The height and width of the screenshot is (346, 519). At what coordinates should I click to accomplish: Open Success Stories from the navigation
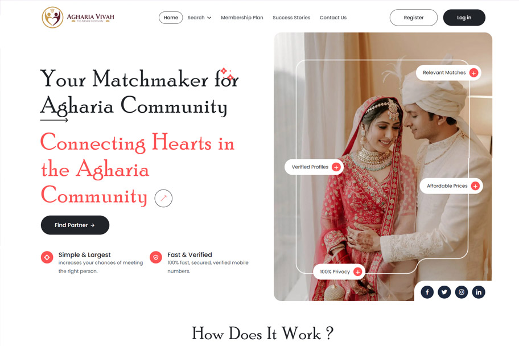click(291, 18)
